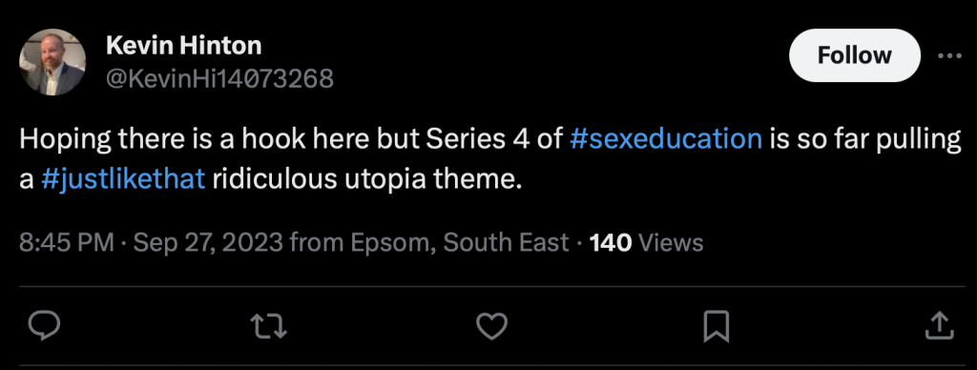Click the Kevin Hinton display name
This screenshot has height=370, width=977.
184,45
